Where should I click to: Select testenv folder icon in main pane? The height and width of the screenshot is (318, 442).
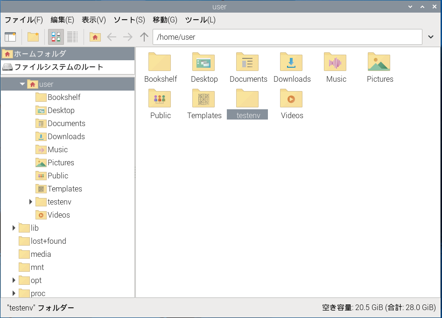point(247,99)
